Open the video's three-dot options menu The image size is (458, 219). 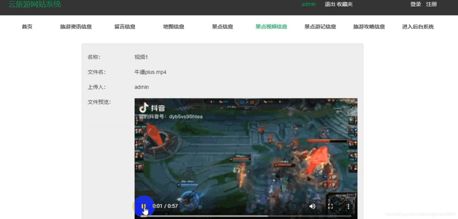click(348, 206)
